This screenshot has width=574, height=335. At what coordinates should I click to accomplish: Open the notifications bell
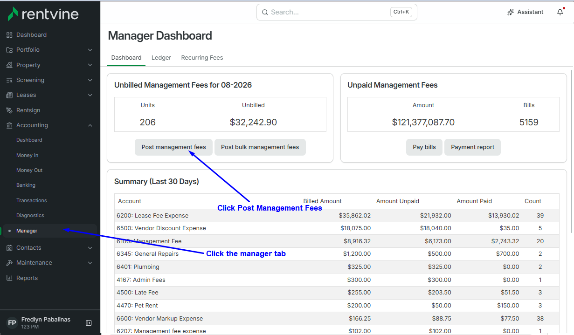click(560, 12)
